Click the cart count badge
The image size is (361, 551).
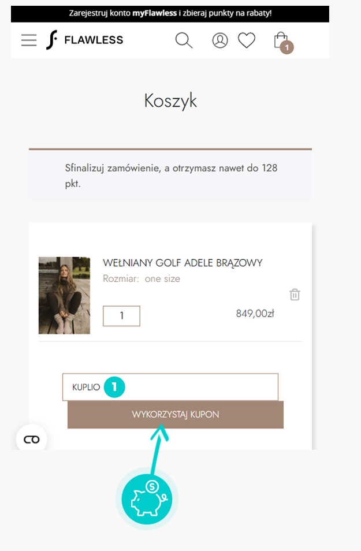click(x=287, y=48)
